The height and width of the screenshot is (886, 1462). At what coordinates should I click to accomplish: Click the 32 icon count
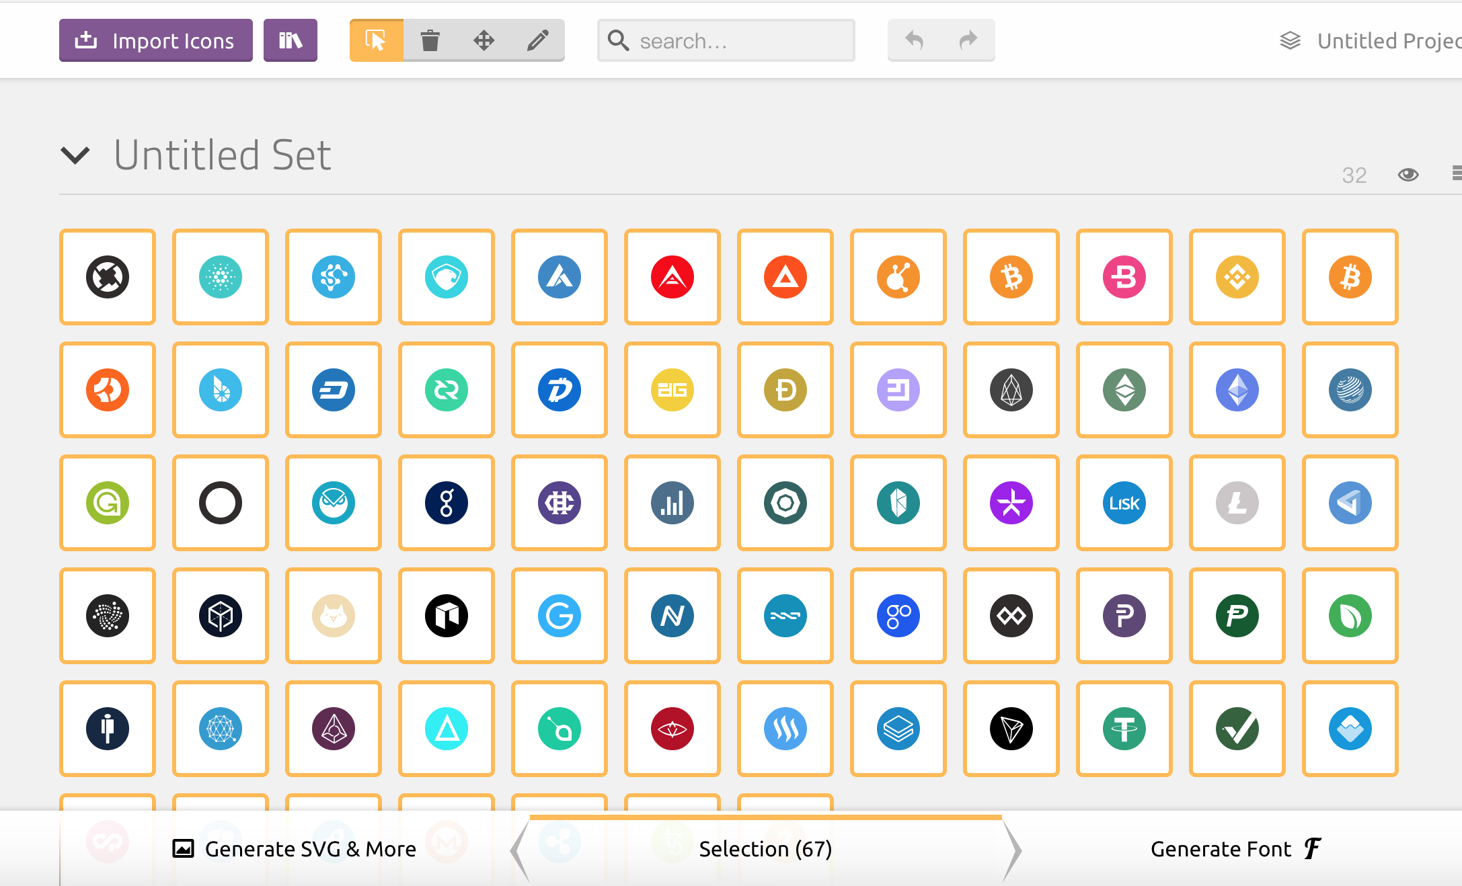tap(1354, 175)
